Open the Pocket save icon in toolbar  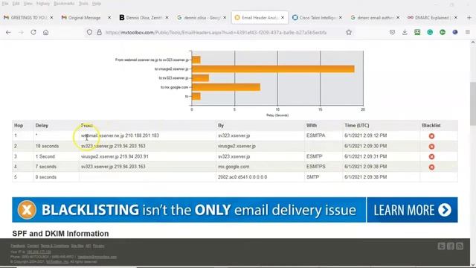tap(392, 32)
